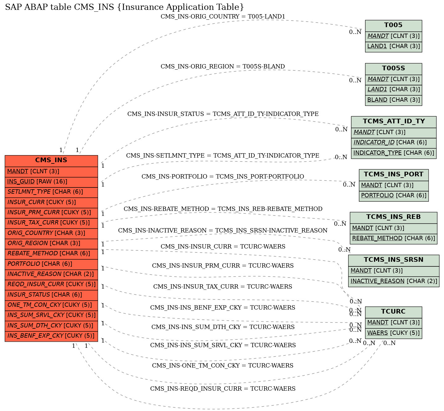Click the diagram title SAP ABAP table CMS_INS
The height and width of the screenshot is (411, 444).
click(125, 7)
